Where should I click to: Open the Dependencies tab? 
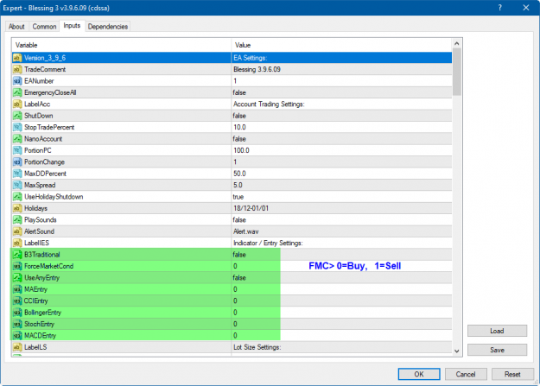(108, 27)
